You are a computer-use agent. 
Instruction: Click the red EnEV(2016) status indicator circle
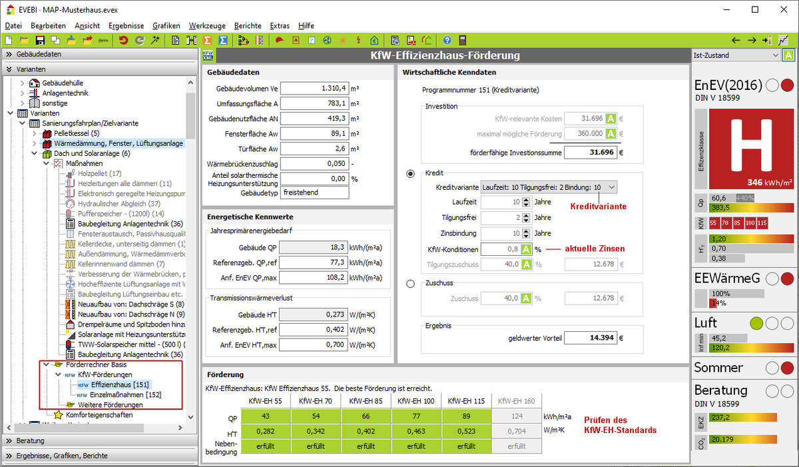tap(787, 85)
